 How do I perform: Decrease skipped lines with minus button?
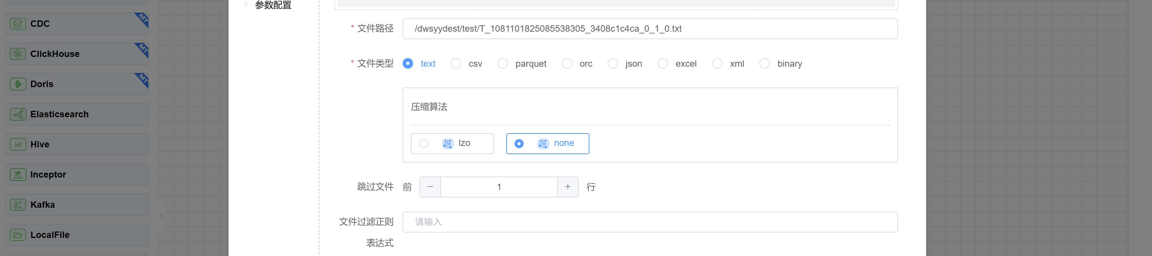click(x=430, y=187)
